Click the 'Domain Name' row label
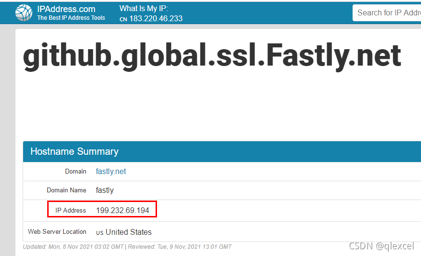This screenshot has width=421, height=256. point(66,190)
